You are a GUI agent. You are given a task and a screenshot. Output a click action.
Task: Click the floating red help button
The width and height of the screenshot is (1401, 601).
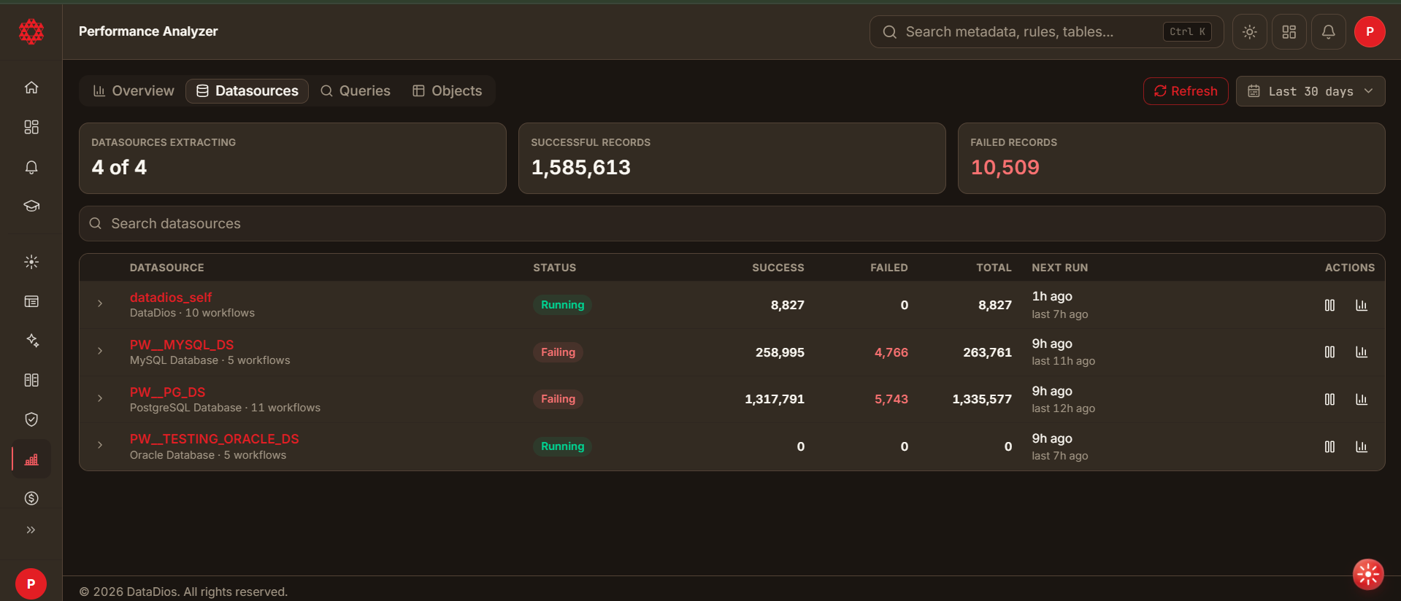tap(1367, 574)
